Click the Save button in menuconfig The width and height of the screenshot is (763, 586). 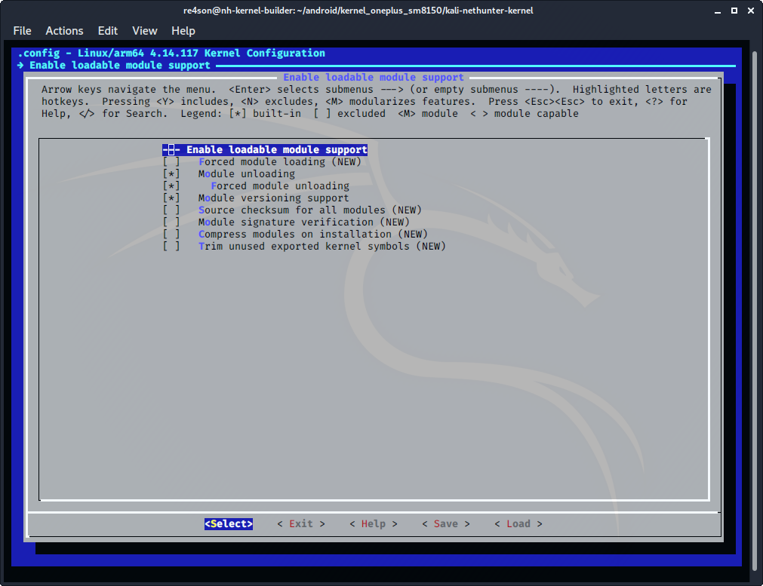click(445, 524)
